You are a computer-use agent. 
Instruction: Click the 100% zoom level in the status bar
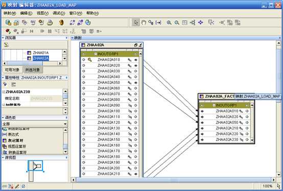[x=267, y=186]
